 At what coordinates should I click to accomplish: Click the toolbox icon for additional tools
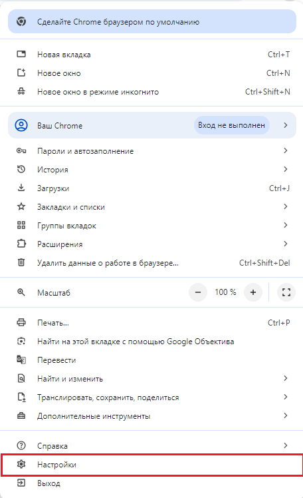pyautogui.click(x=21, y=415)
